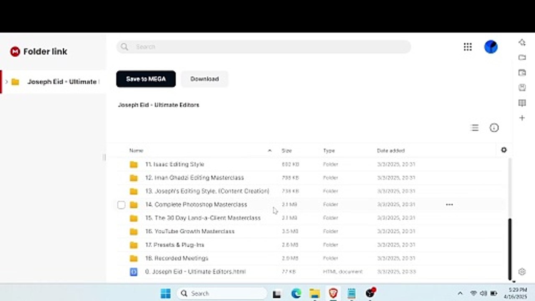Click the top browser sidebar sparkle icon

pos(522,42)
